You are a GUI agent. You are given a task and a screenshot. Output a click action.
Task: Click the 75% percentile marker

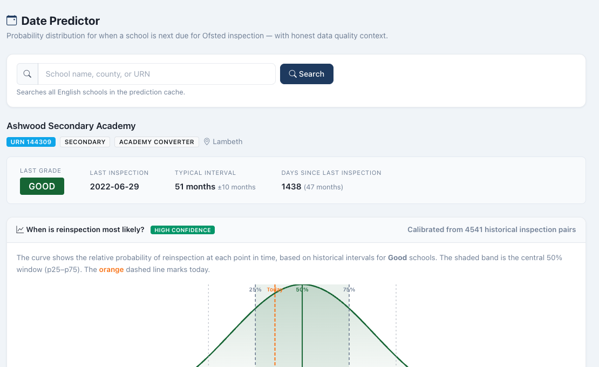click(349, 289)
